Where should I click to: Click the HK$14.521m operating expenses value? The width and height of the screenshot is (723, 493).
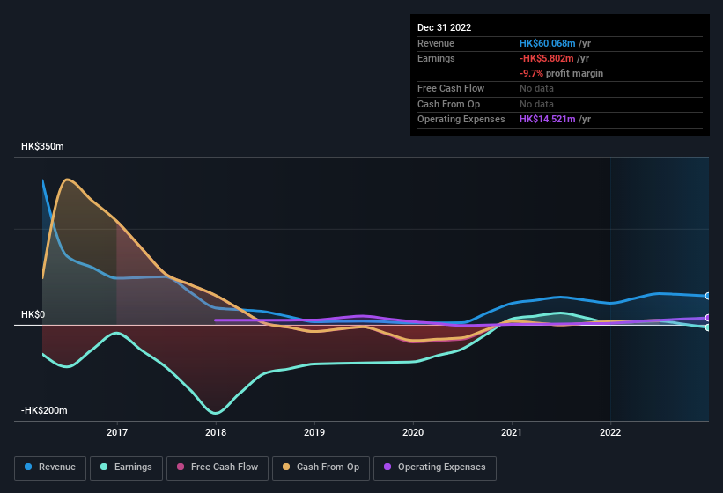[x=548, y=119]
